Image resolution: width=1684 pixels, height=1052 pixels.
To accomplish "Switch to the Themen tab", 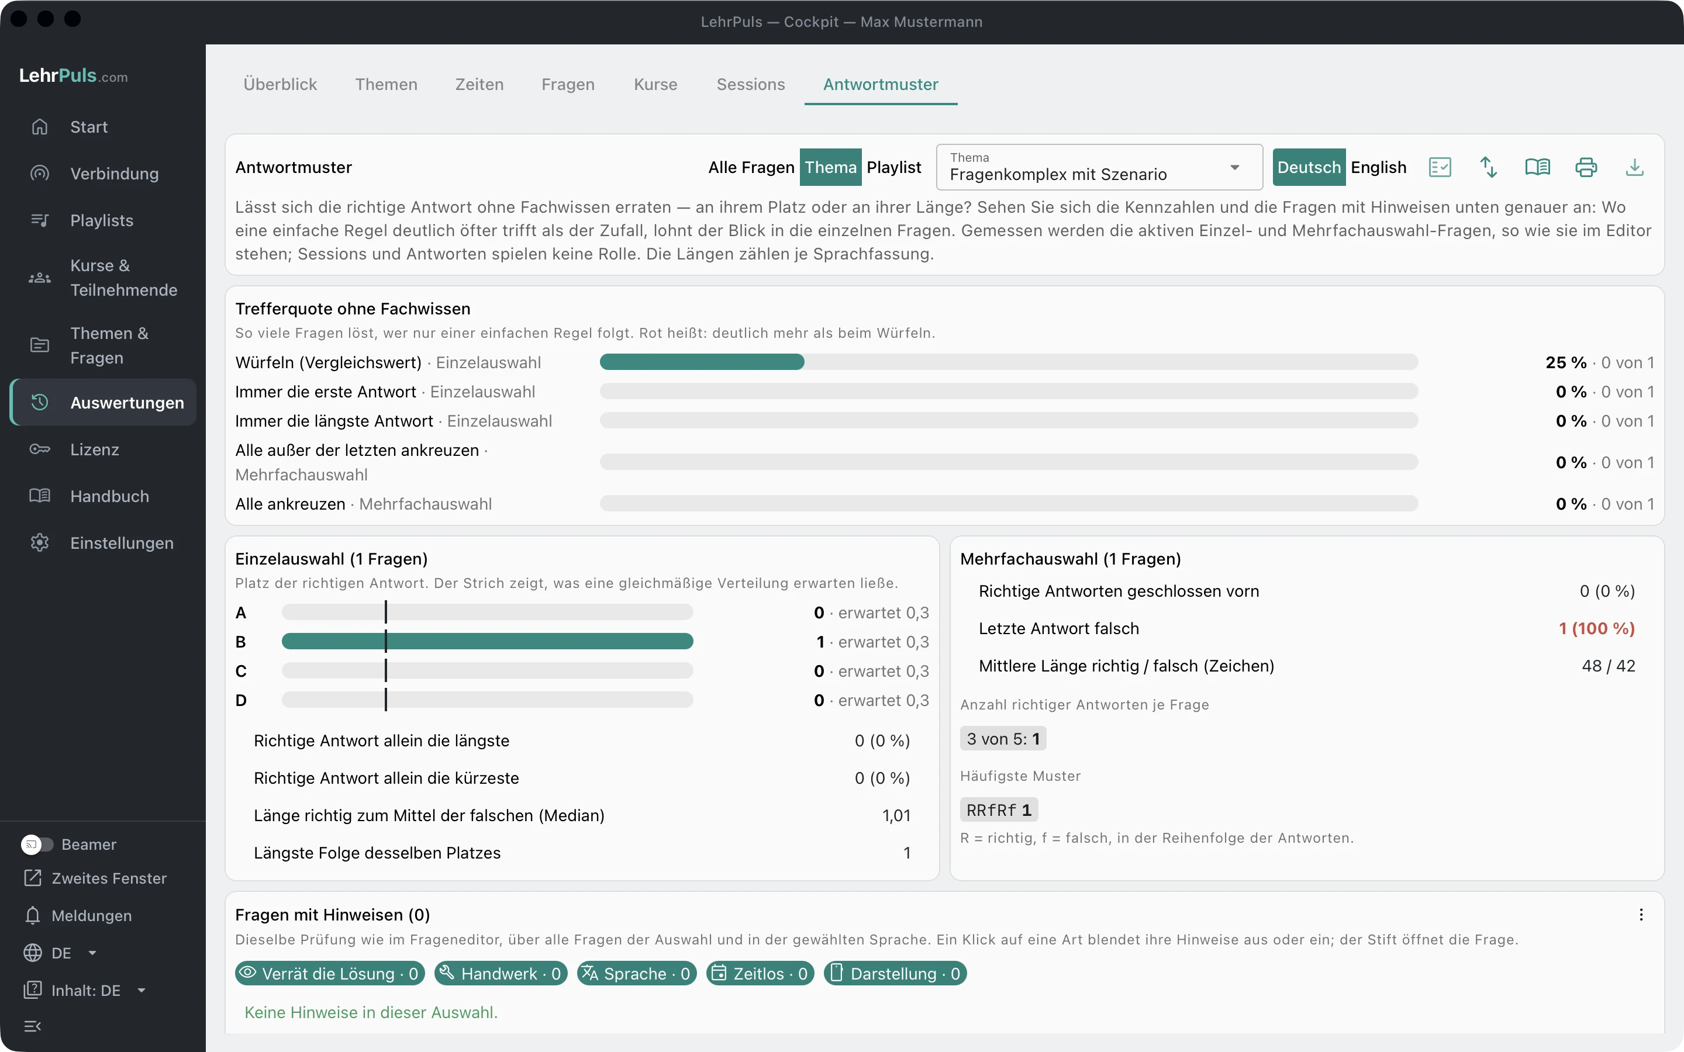I will [386, 84].
